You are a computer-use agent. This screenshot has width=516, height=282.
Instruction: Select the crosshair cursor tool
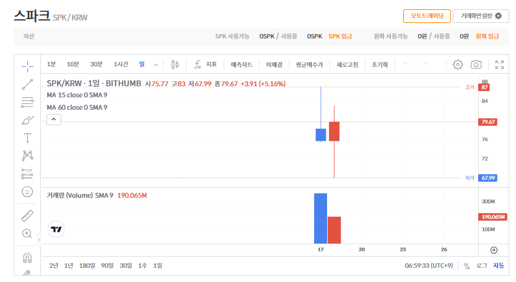27,66
